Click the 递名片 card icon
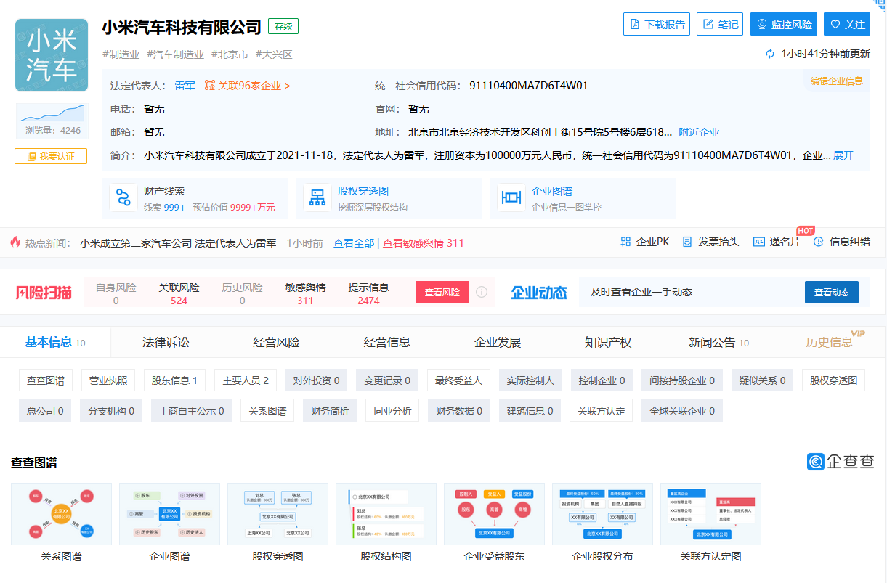The width and height of the screenshot is (887, 583). pos(759,242)
